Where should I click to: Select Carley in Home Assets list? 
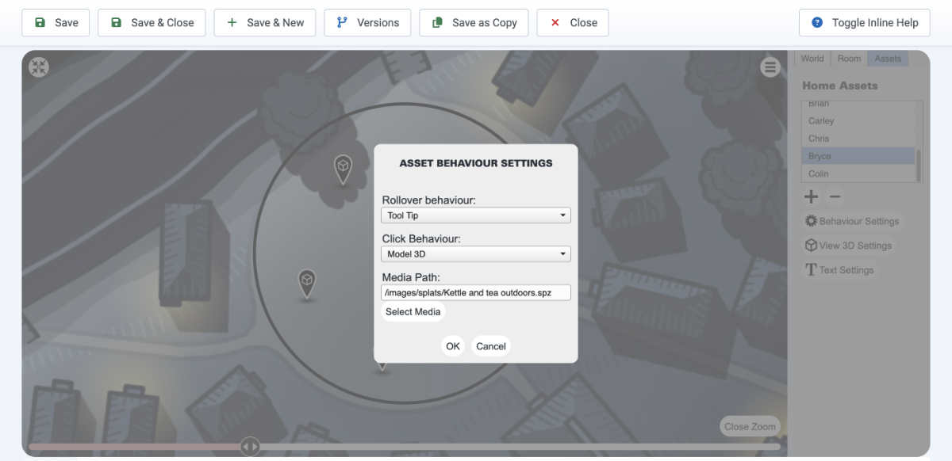tap(858, 121)
